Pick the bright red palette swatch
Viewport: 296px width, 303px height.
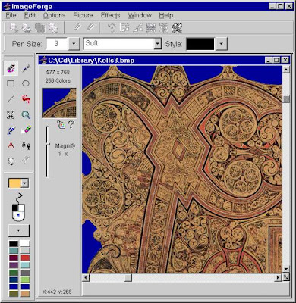[25, 258]
